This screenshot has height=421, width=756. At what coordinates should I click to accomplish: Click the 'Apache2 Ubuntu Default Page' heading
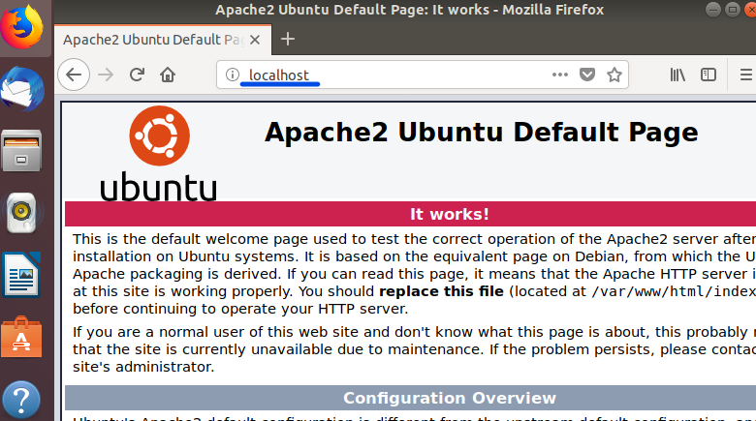(481, 133)
